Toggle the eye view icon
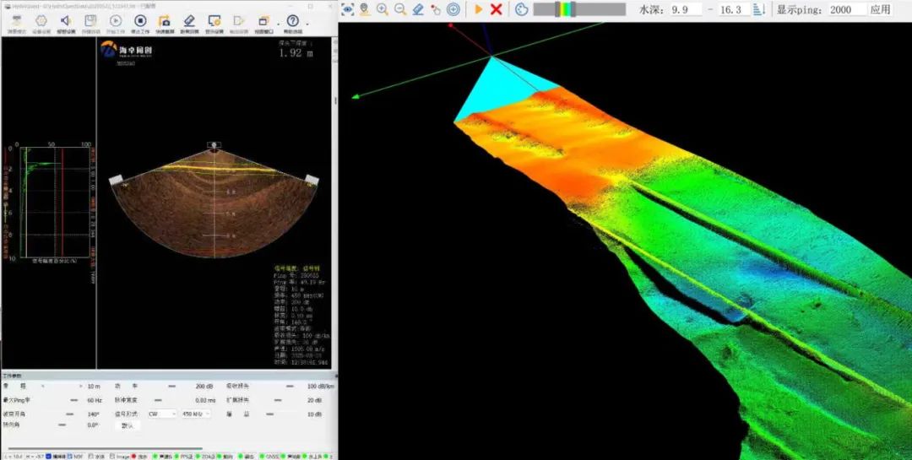The height and width of the screenshot is (460, 912). 347,9
